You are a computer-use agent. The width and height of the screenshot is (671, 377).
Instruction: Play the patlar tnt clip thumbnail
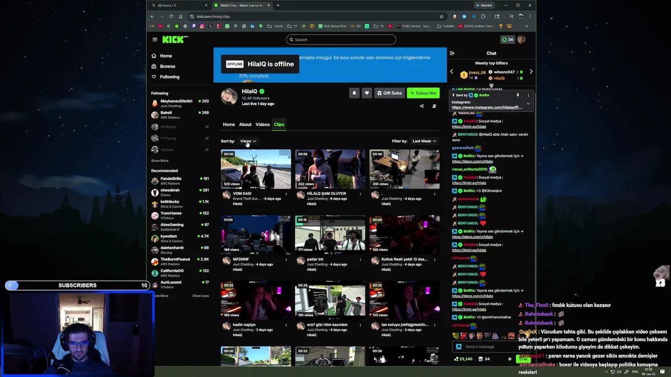pyautogui.click(x=330, y=235)
